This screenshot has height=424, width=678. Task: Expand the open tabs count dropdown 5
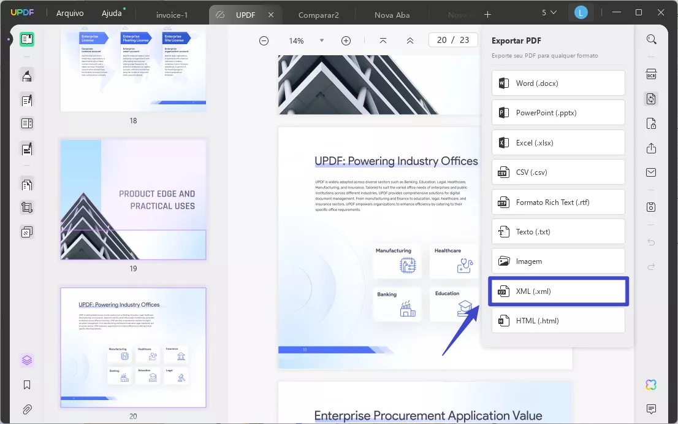[x=549, y=13]
